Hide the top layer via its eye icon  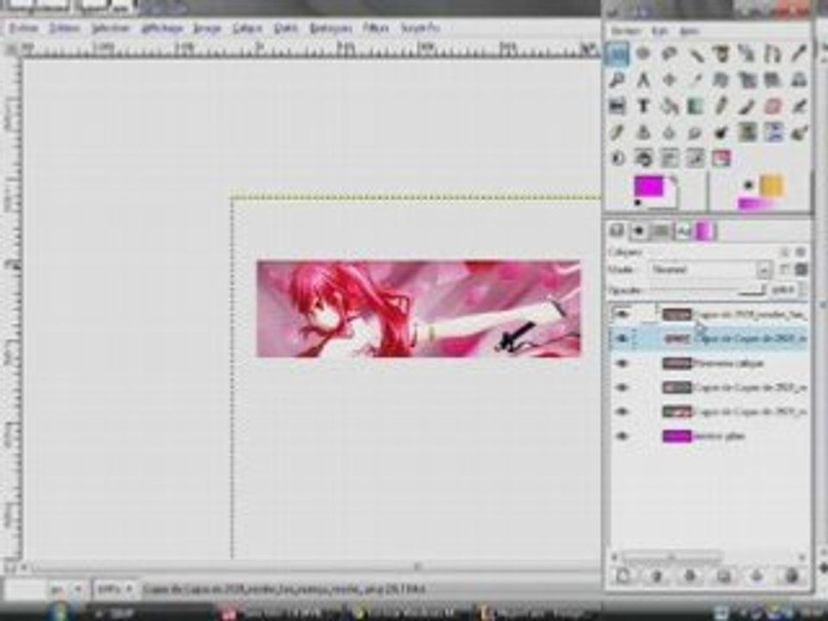click(x=622, y=314)
